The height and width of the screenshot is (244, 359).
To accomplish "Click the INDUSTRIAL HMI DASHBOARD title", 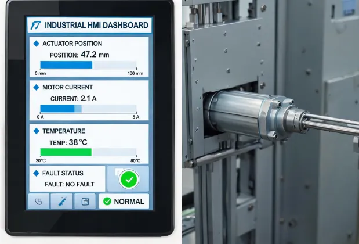I will pos(96,25).
